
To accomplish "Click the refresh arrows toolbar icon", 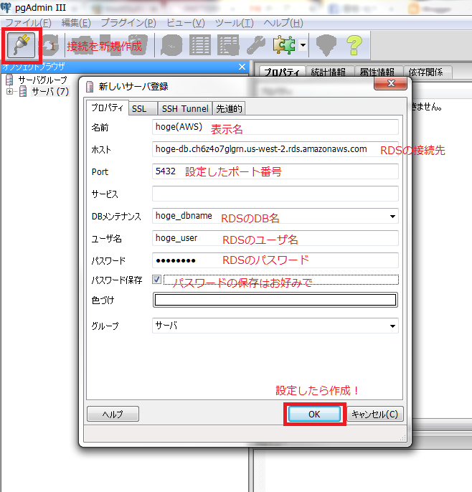I will [x=49, y=45].
